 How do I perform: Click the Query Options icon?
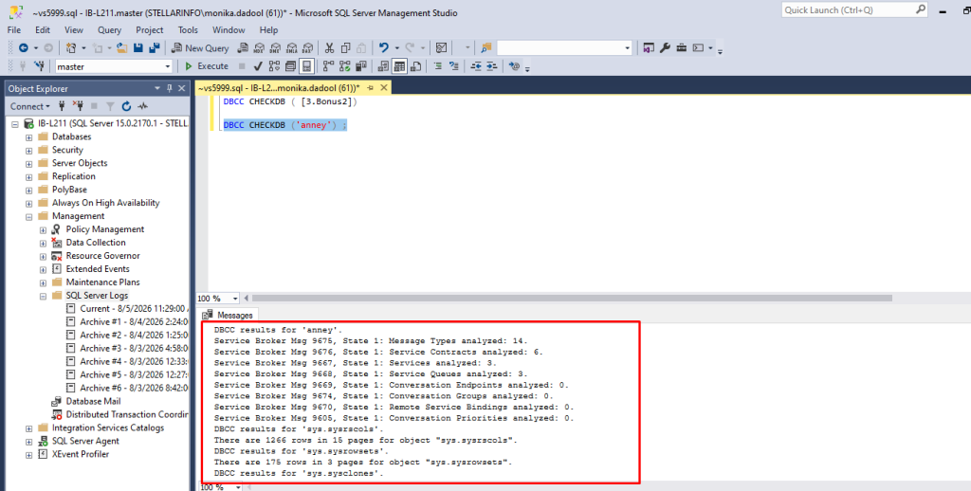click(290, 66)
